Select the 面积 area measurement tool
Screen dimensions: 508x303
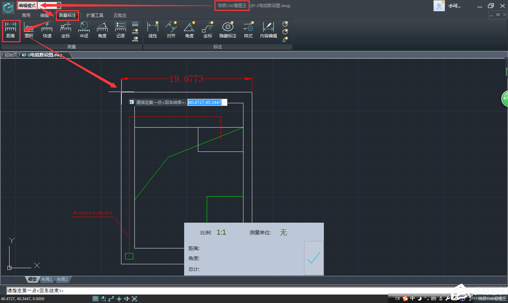[x=29, y=30]
